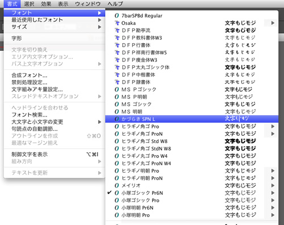Select ＤＦＰ行書体 font

click(191, 45)
